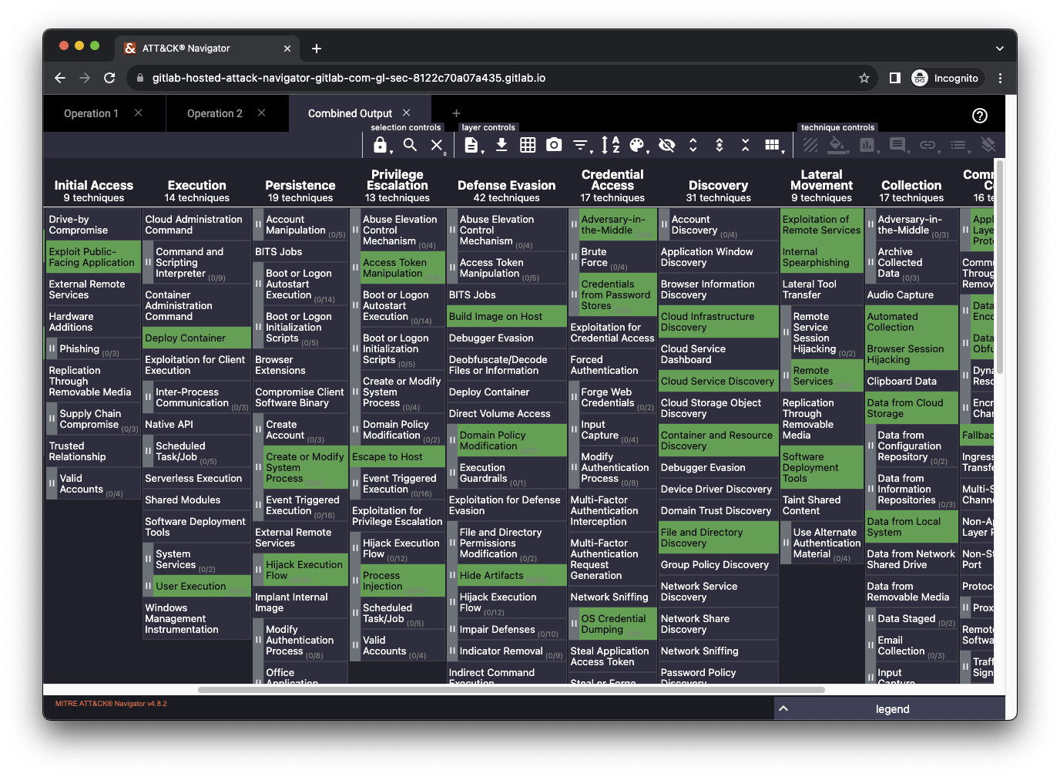
Task: Switch to the Operation 2 tab
Action: click(214, 113)
